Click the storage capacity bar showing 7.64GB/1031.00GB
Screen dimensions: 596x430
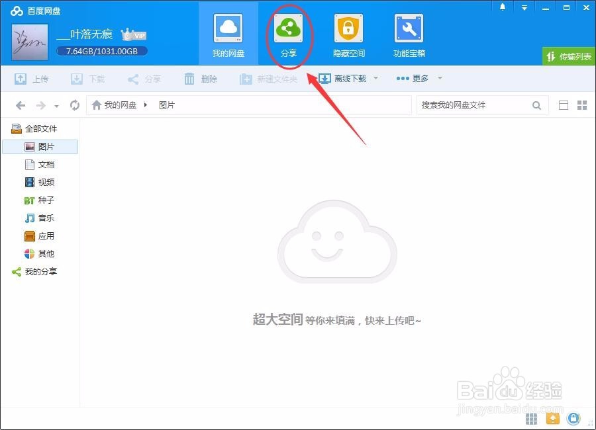point(101,51)
